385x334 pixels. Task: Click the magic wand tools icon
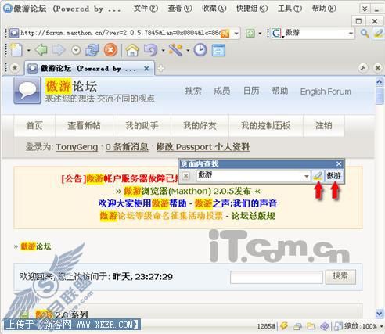175,50
